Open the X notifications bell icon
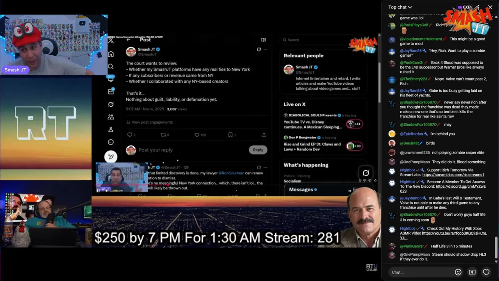Screen dimensions: 499x281 (x=111, y=79)
